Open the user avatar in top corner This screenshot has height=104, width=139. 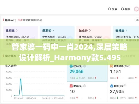[136, 9]
